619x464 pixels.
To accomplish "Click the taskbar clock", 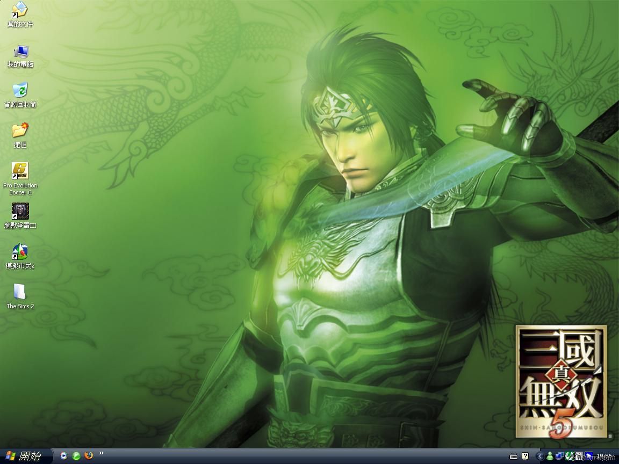I will tap(604, 456).
